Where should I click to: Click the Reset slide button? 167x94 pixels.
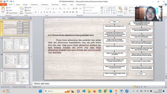tap(28, 10)
